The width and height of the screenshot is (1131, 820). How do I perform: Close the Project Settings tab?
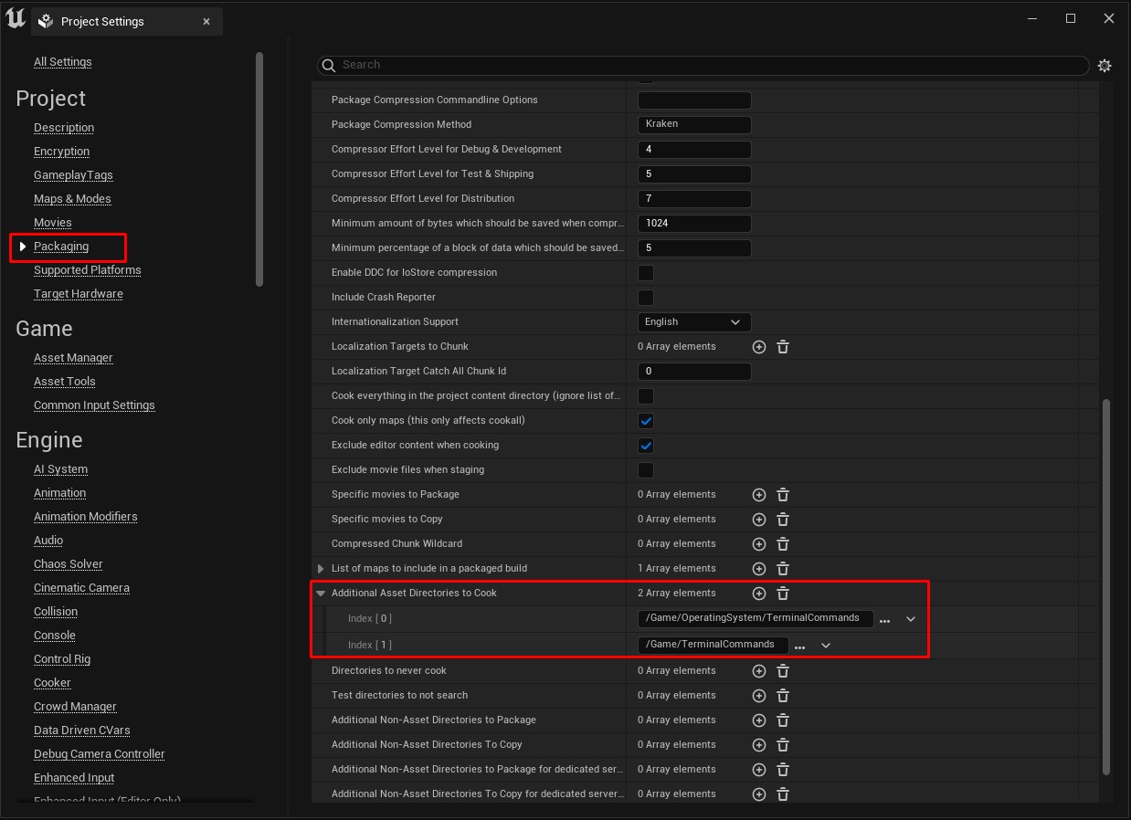pos(206,21)
